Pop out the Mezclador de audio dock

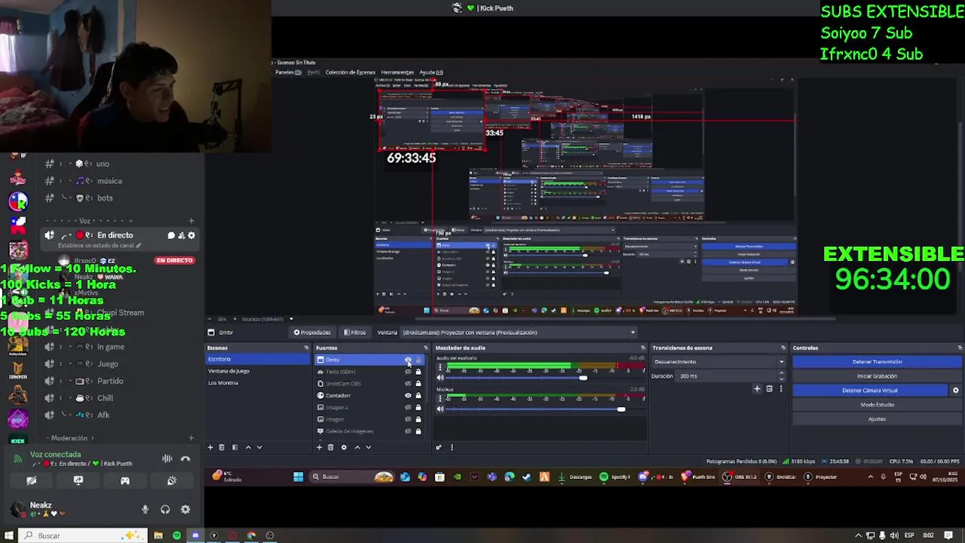(642, 348)
